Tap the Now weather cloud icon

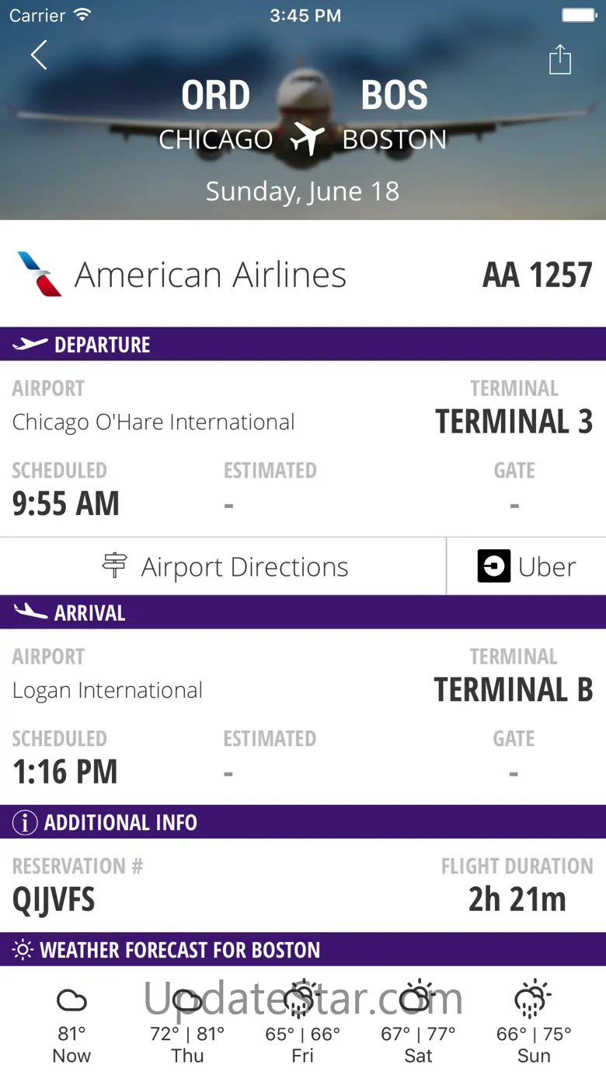click(x=71, y=1000)
